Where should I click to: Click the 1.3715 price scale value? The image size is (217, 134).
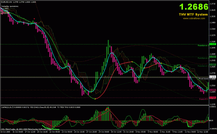[212, 4]
